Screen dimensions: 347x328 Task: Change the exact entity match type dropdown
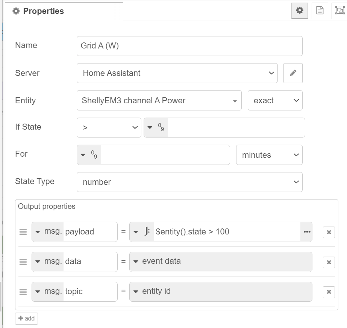click(275, 101)
